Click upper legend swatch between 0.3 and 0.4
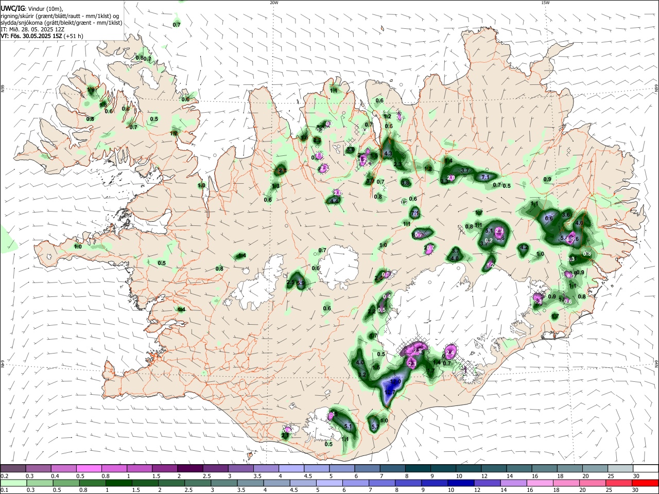The image size is (659, 494). pyautogui.click(x=38, y=469)
